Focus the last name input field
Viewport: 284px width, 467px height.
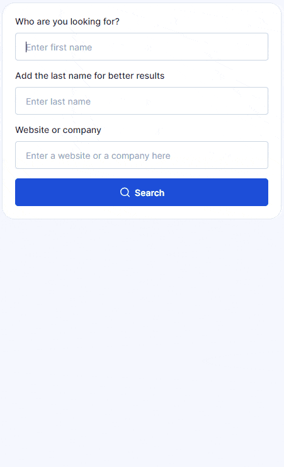click(142, 101)
